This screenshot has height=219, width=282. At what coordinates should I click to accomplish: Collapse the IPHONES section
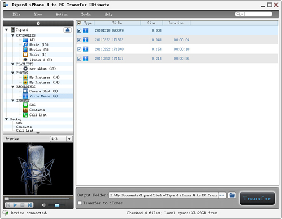pos(13,100)
